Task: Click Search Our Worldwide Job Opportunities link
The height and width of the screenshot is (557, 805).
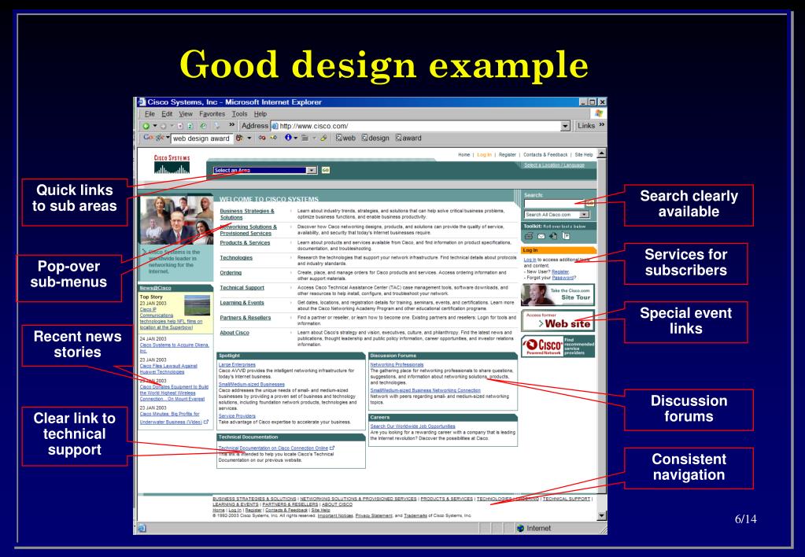Action: (413, 426)
